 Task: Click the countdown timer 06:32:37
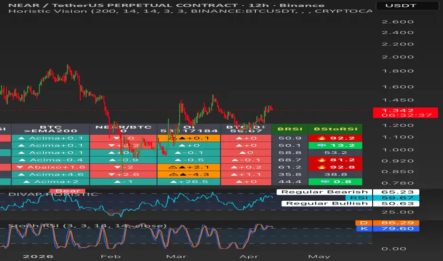pyautogui.click(x=407, y=115)
